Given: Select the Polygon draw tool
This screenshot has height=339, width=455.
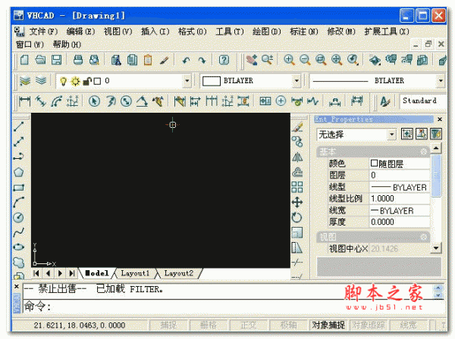Looking at the screenshot, I should 18,173.
